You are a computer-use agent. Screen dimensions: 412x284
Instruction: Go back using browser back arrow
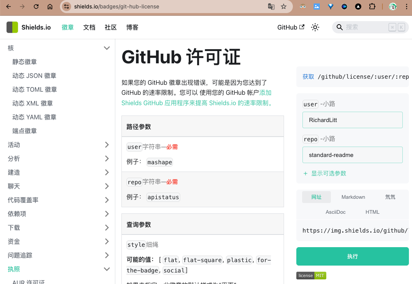pyautogui.click(x=8, y=7)
